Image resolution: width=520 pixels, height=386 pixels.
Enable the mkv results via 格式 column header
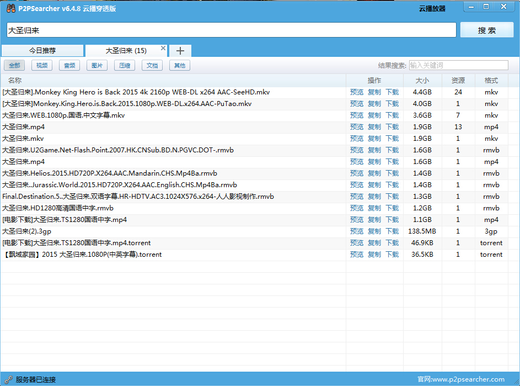tap(491, 80)
